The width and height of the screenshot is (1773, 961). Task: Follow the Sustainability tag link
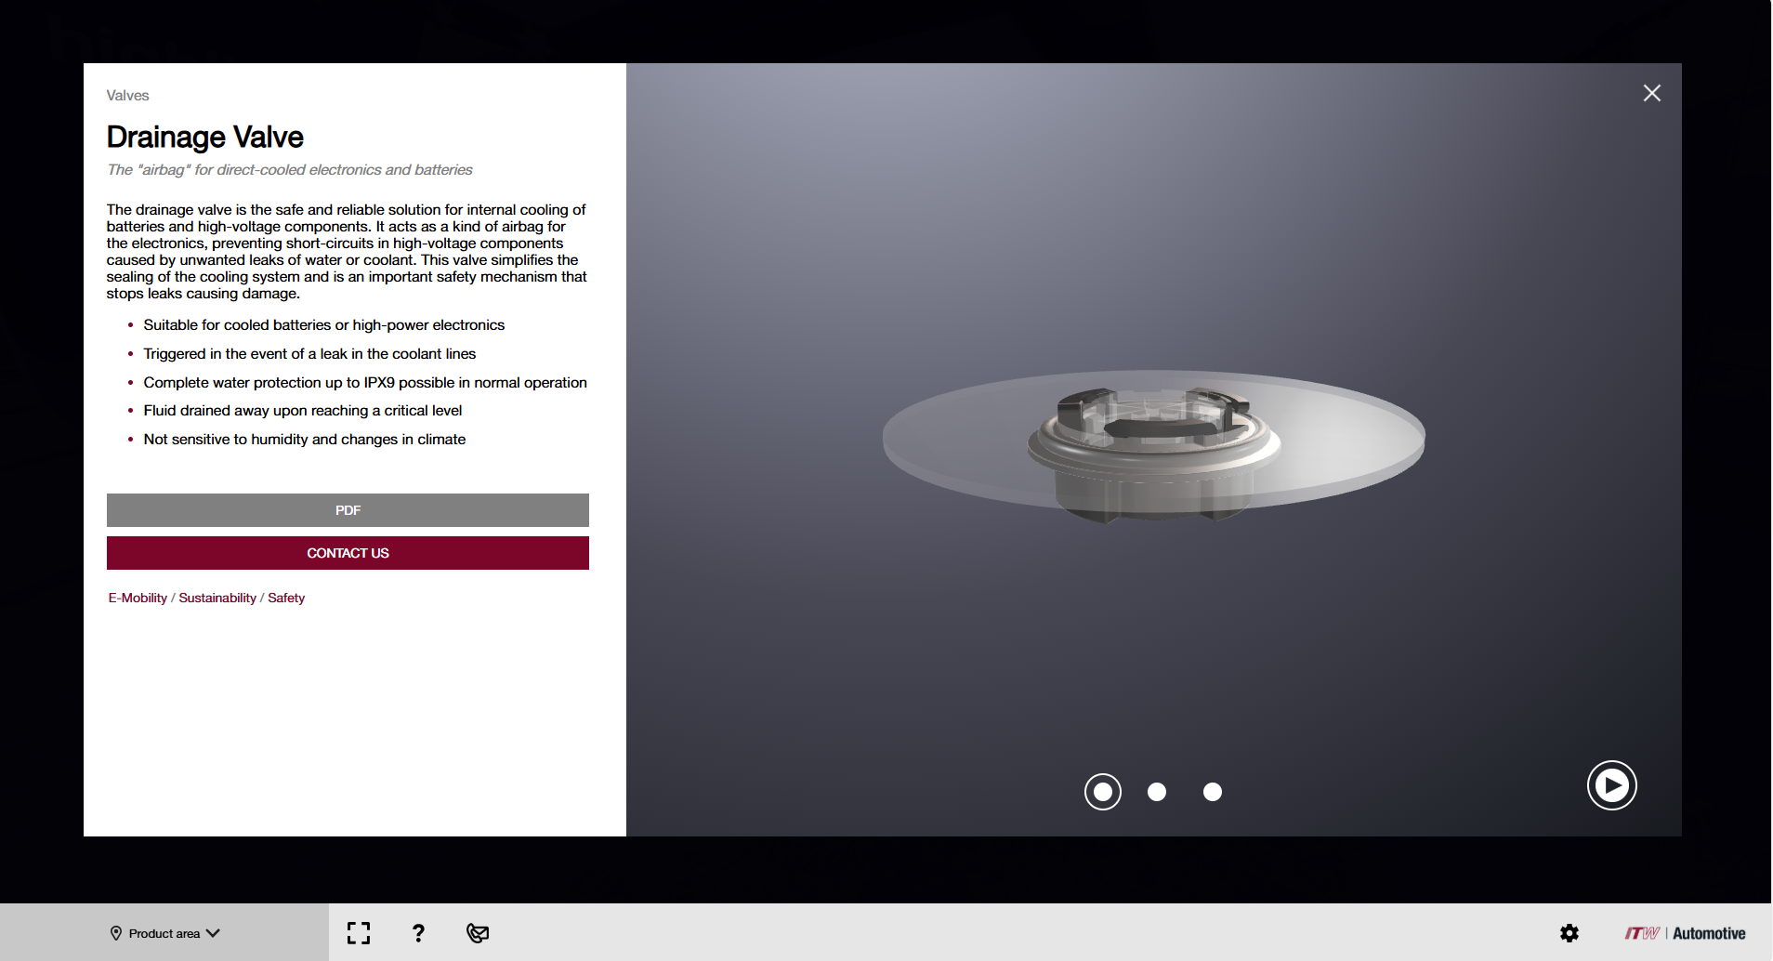[217, 598]
